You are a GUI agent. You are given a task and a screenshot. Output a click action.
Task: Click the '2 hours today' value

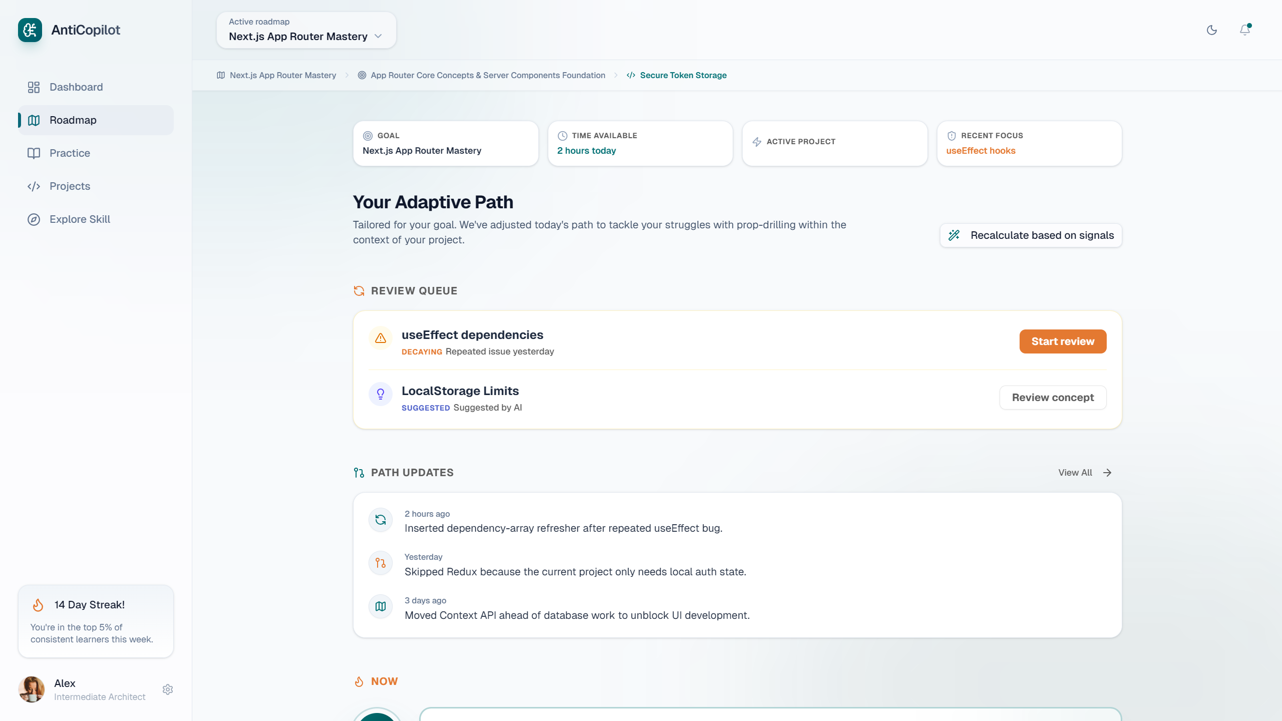click(x=586, y=151)
